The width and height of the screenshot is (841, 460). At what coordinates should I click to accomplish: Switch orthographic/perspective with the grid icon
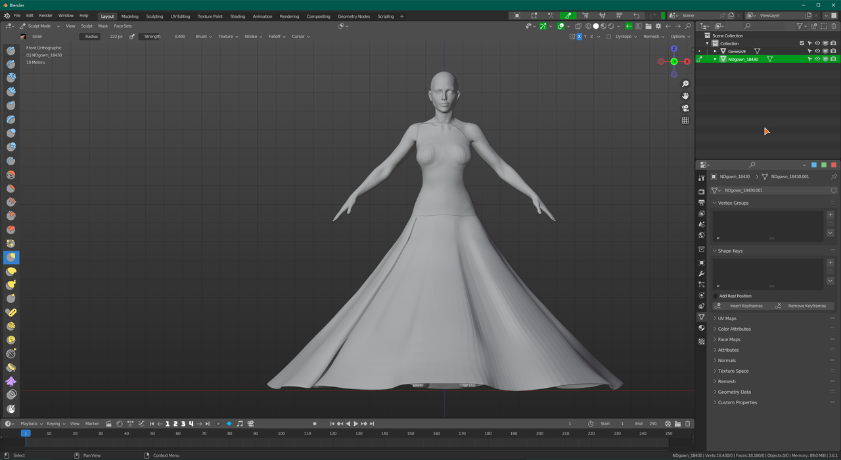coord(685,121)
